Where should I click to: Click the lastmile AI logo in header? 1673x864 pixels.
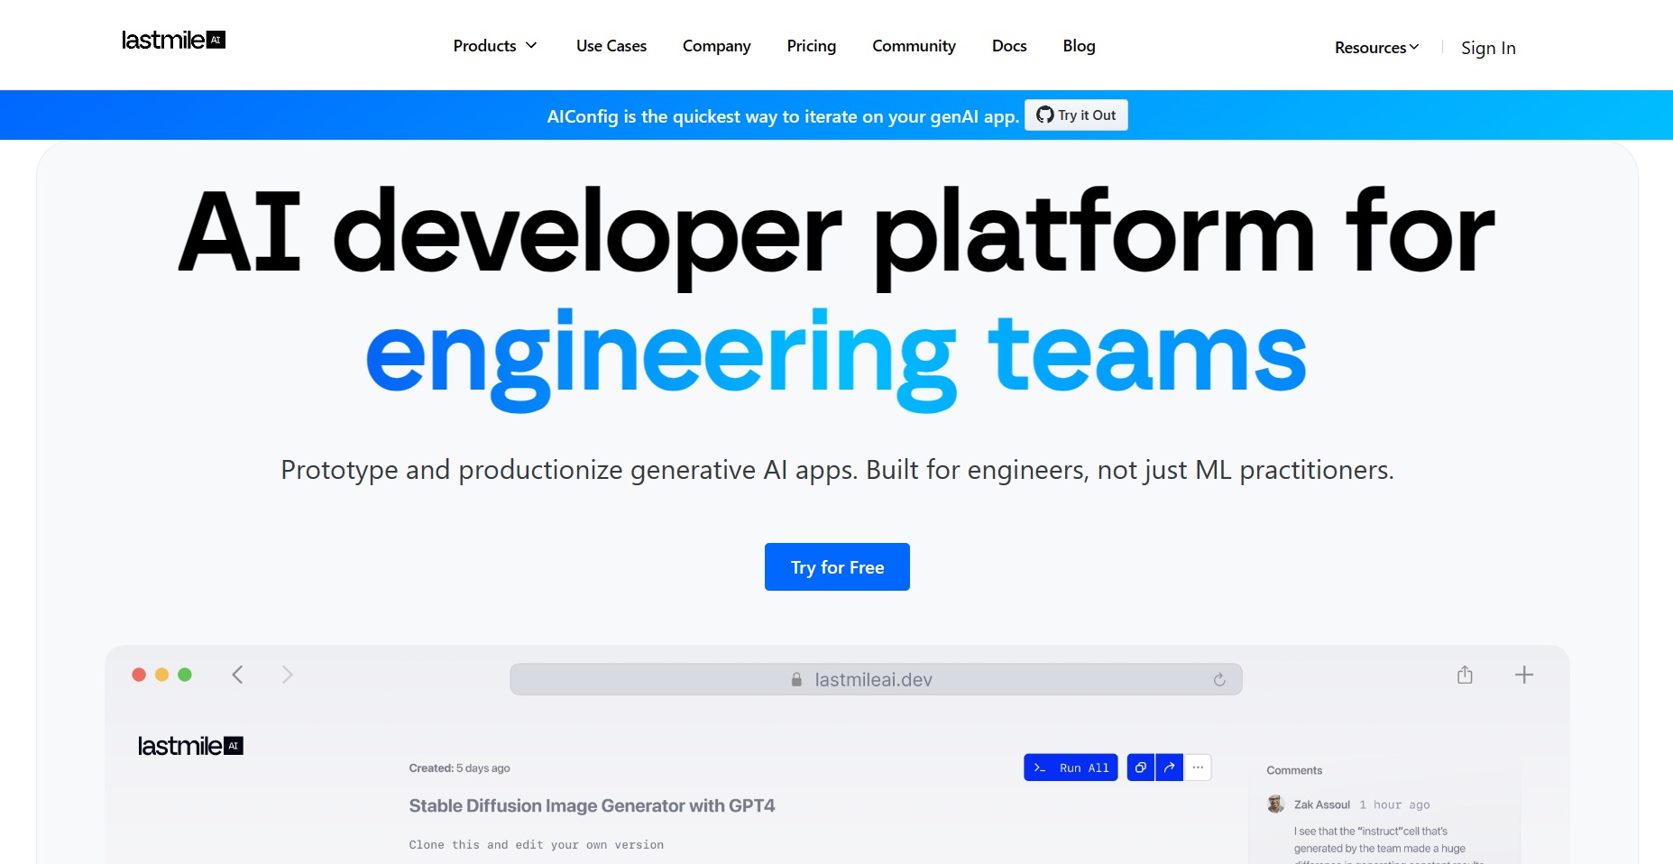tap(173, 40)
